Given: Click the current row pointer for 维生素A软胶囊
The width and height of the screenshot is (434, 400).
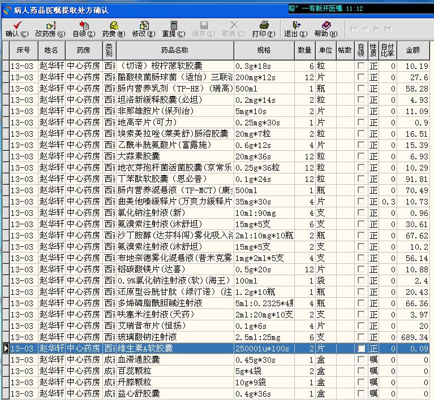Looking at the screenshot, I should coord(6,349).
